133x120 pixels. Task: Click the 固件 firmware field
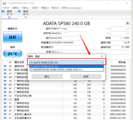[x=68, y=29]
